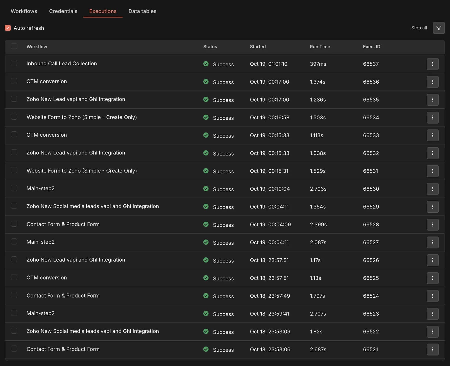Open actions menu for execution 66536
This screenshot has height=366, width=450.
[x=433, y=82]
